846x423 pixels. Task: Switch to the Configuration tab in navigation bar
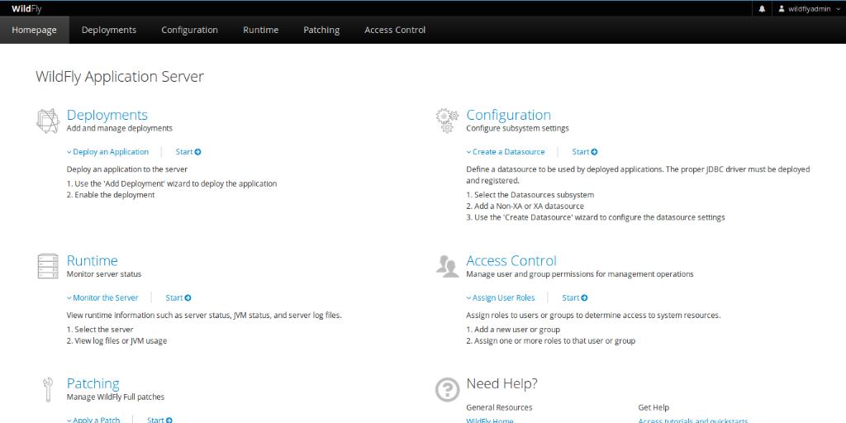pos(189,30)
